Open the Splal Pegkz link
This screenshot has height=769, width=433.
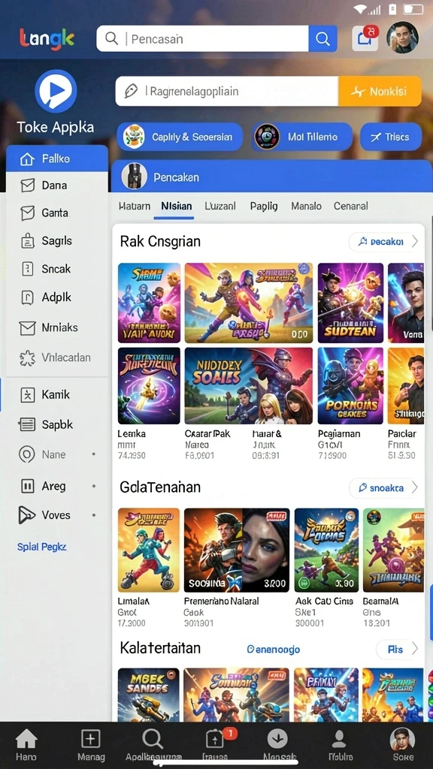coord(42,547)
